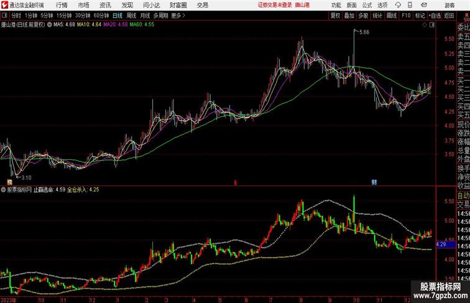Open the 功能 menu
This screenshot has height=303, width=470.
(x=336, y=5)
